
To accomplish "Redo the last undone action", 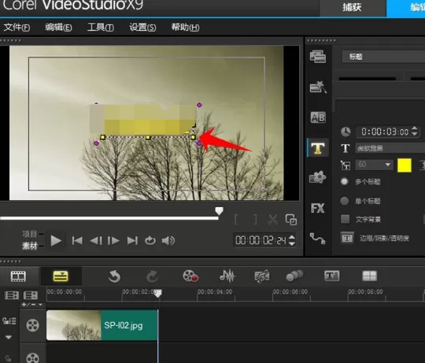I will [x=152, y=276].
